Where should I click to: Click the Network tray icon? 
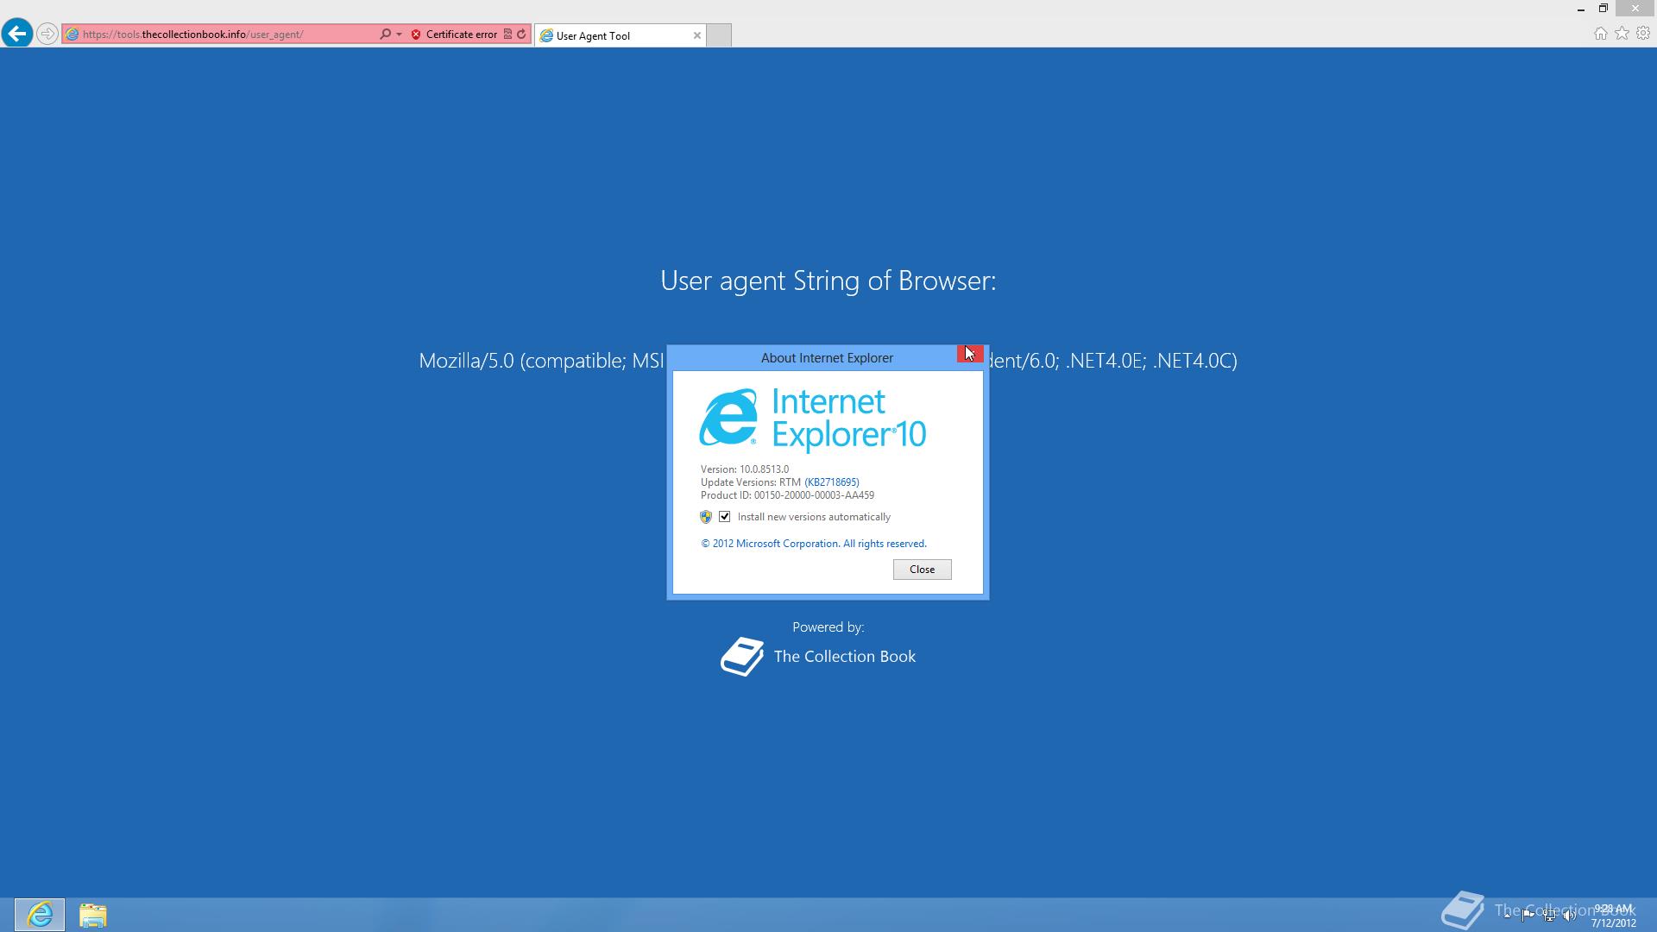coord(1549,916)
